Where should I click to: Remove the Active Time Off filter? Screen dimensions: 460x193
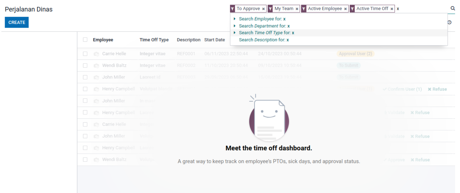click(x=392, y=9)
